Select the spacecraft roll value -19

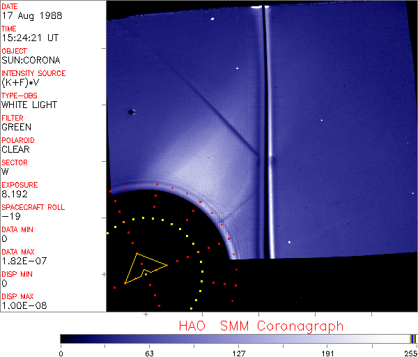pos(11,216)
